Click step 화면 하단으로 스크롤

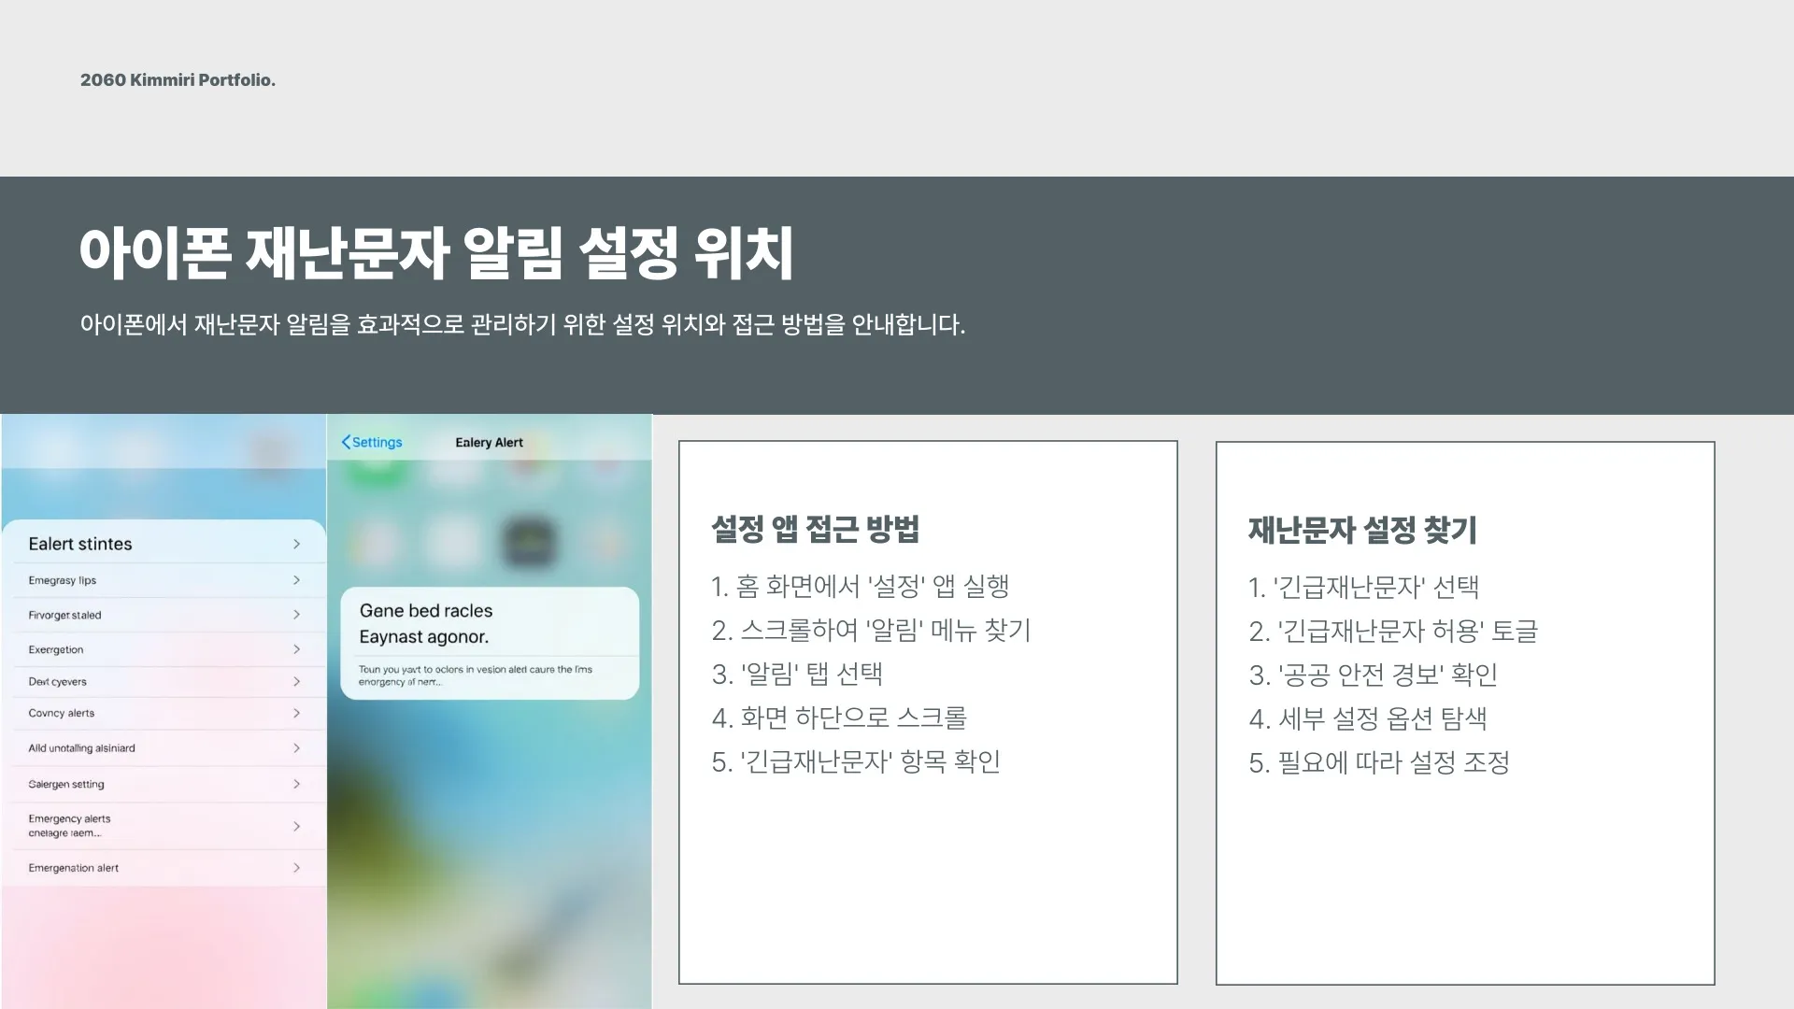[839, 718]
